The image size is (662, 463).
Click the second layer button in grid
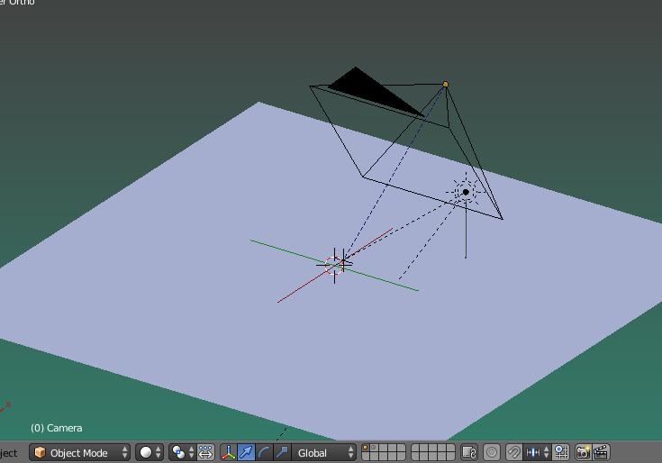pyautogui.click(x=374, y=448)
